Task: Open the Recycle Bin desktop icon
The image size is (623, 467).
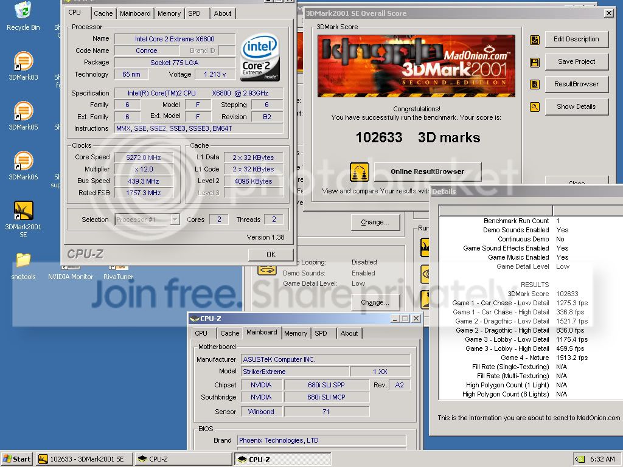Action: [23, 16]
